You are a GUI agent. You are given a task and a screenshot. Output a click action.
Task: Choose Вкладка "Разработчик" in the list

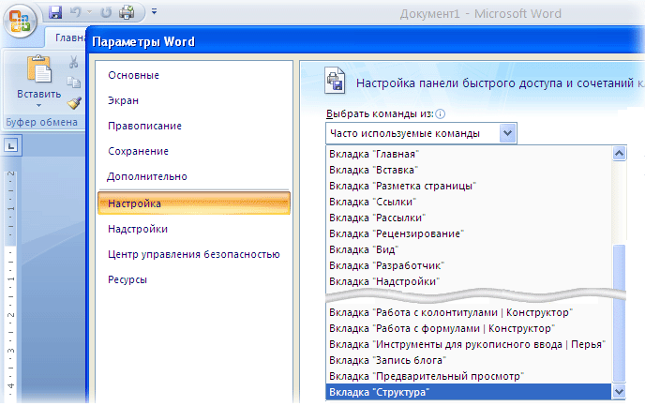point(468,265)
